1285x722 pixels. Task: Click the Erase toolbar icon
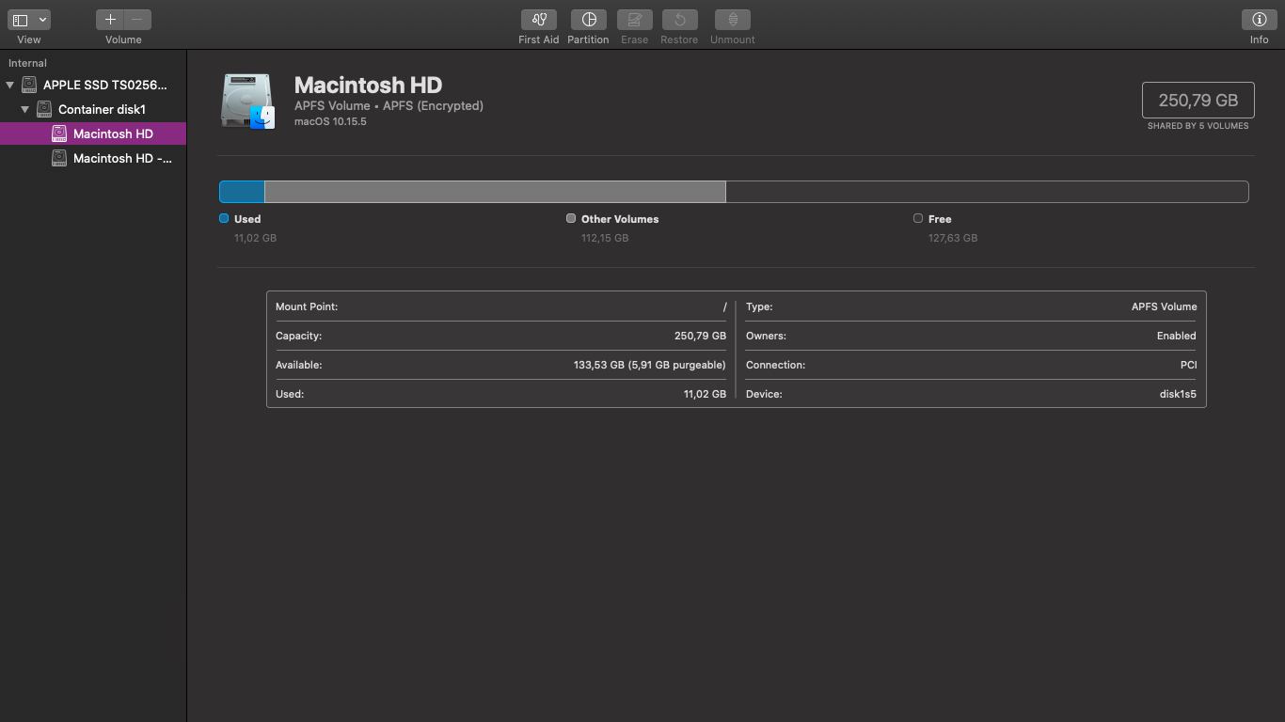[634, 20]
